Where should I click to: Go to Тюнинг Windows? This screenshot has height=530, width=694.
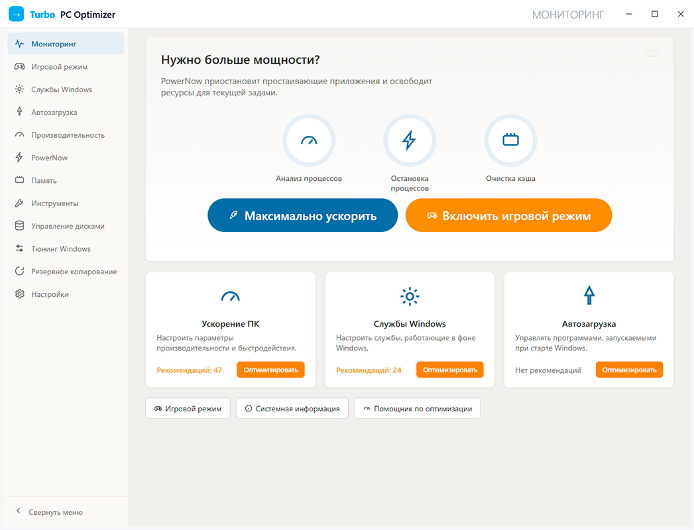(66, 249)
